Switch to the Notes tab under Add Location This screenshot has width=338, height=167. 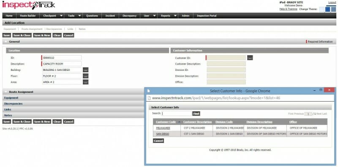(x=82, y=29)
